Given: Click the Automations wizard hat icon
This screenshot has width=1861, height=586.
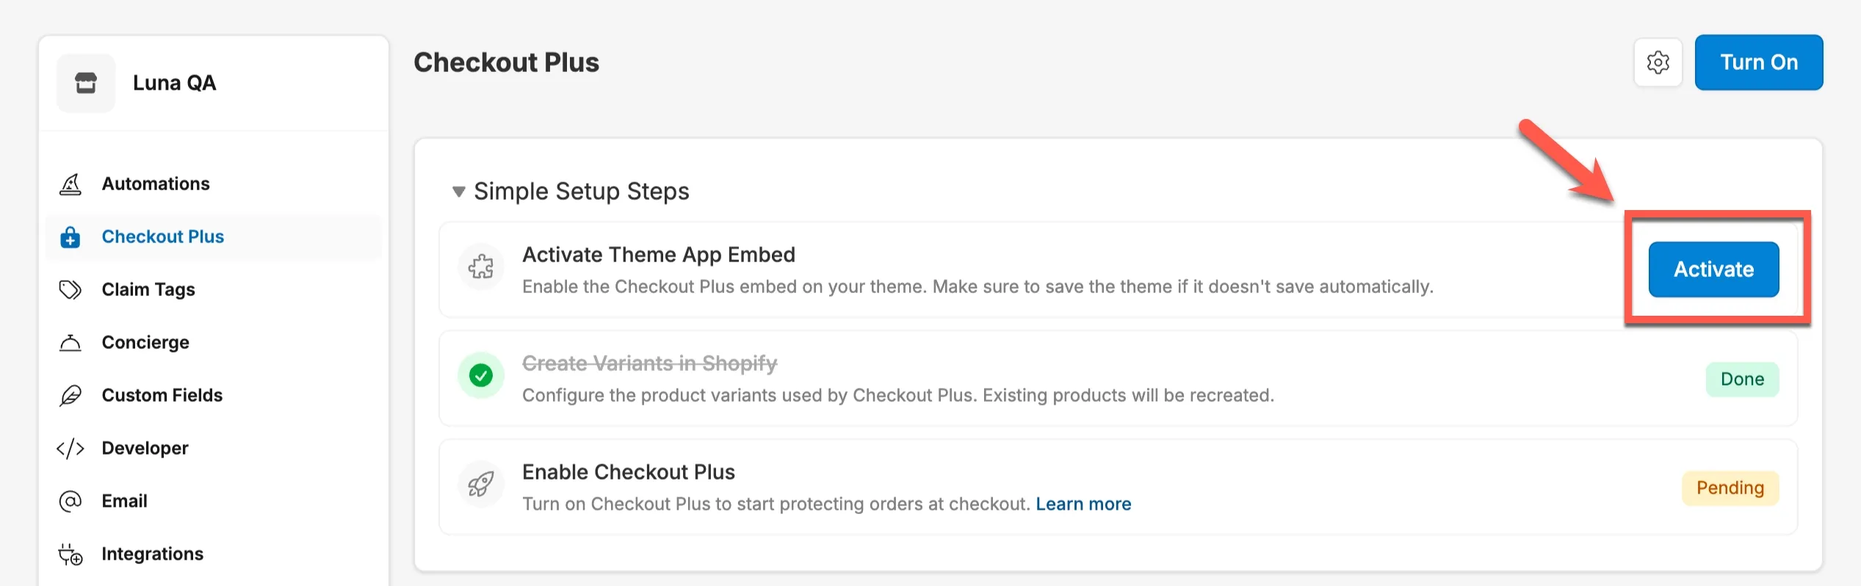Looking at the screenshot, I should pos(71,184).
